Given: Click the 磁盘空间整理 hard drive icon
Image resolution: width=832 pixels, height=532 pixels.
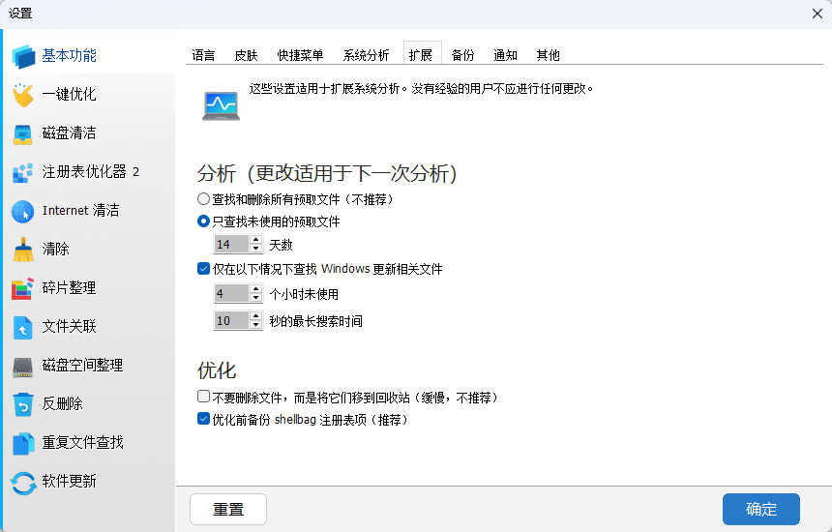Looking at the screenshot, I should (x=23, y=367).
